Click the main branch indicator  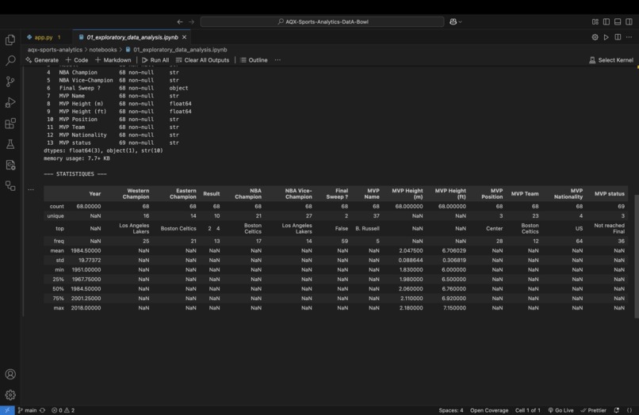[27, 410]
